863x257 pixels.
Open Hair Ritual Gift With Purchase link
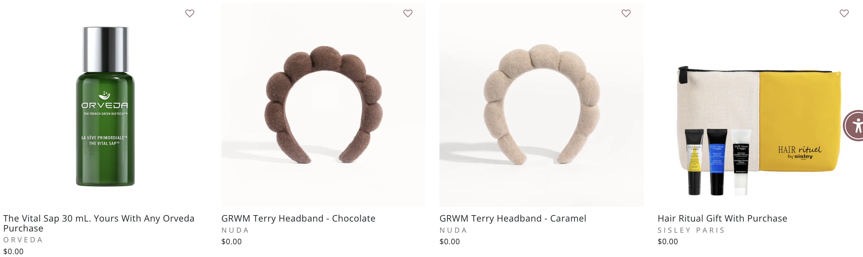point(722,218)
